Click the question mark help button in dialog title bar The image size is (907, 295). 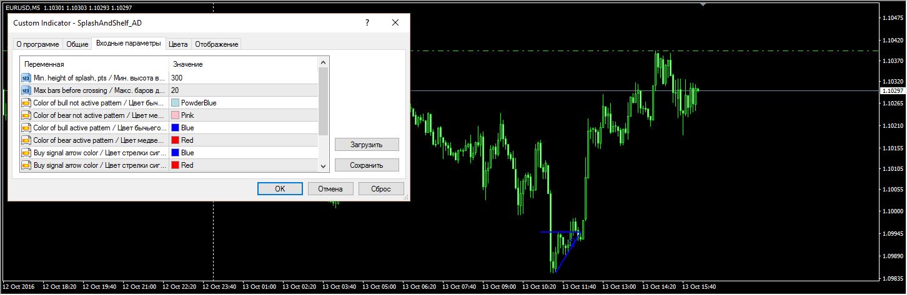click(367, 22)
